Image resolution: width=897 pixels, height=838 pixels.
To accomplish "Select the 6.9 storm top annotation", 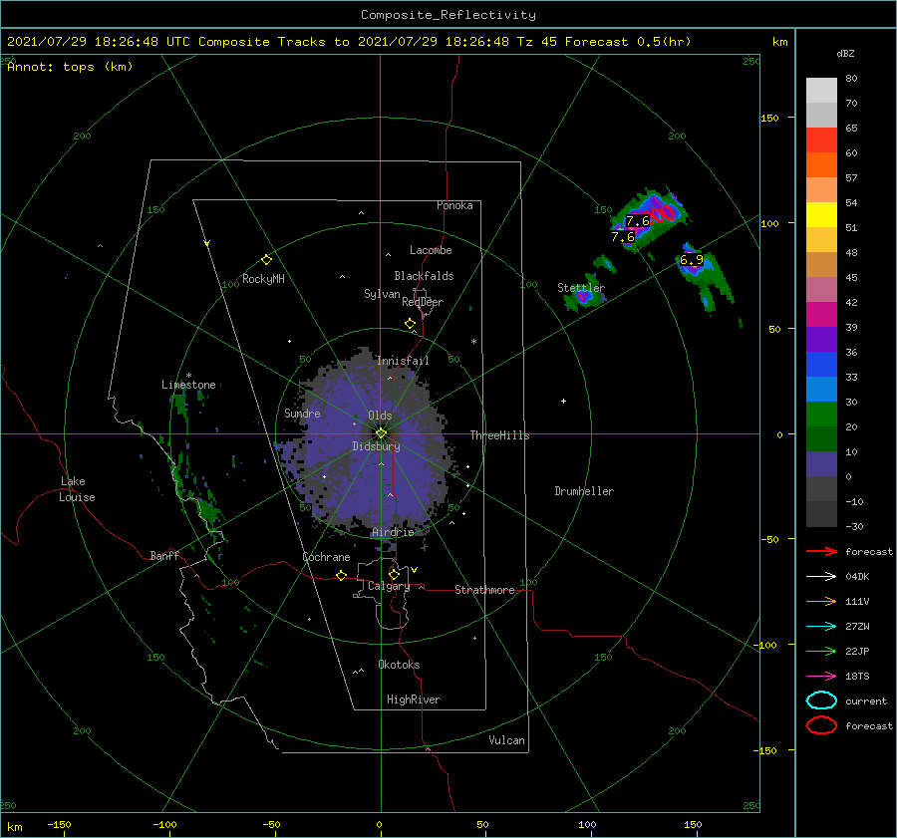I will pos(691,260).
